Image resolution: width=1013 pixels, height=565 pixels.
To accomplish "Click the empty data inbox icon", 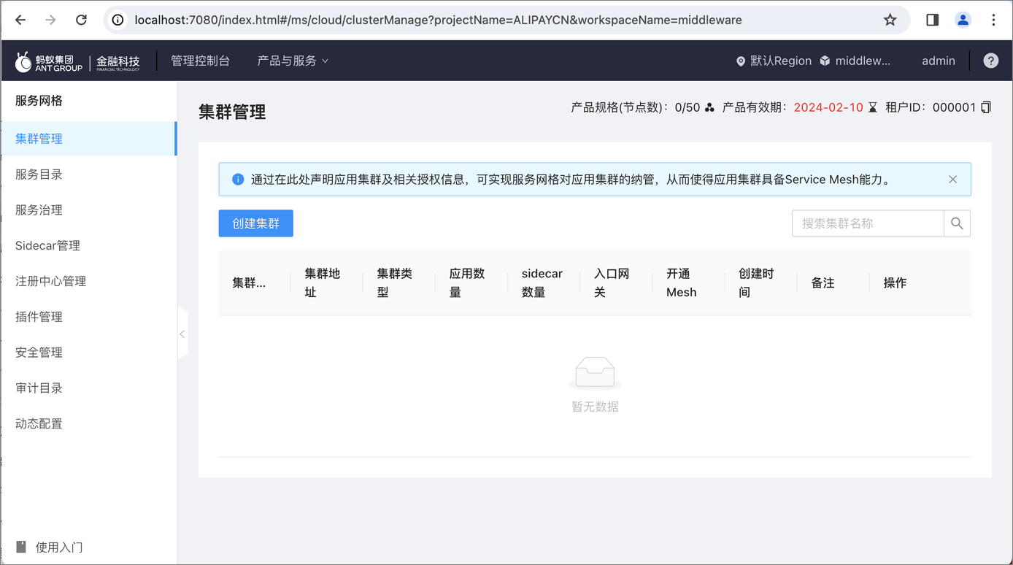I will (595, 373).
